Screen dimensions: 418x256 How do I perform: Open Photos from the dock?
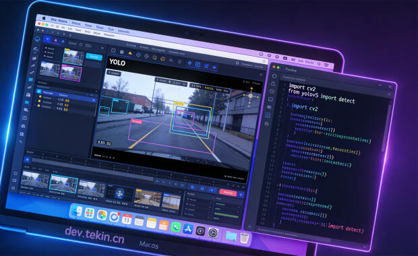[102, 215]
